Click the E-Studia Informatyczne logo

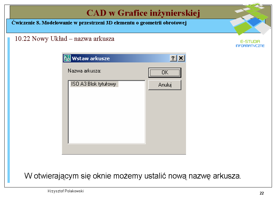[x=250, y=25]
